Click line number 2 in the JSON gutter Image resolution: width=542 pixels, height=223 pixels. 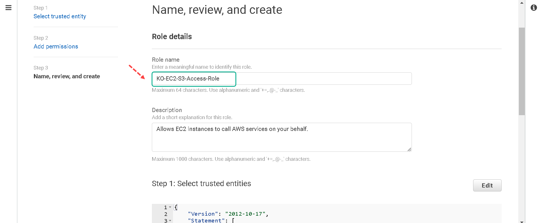[x=166, y=214]
